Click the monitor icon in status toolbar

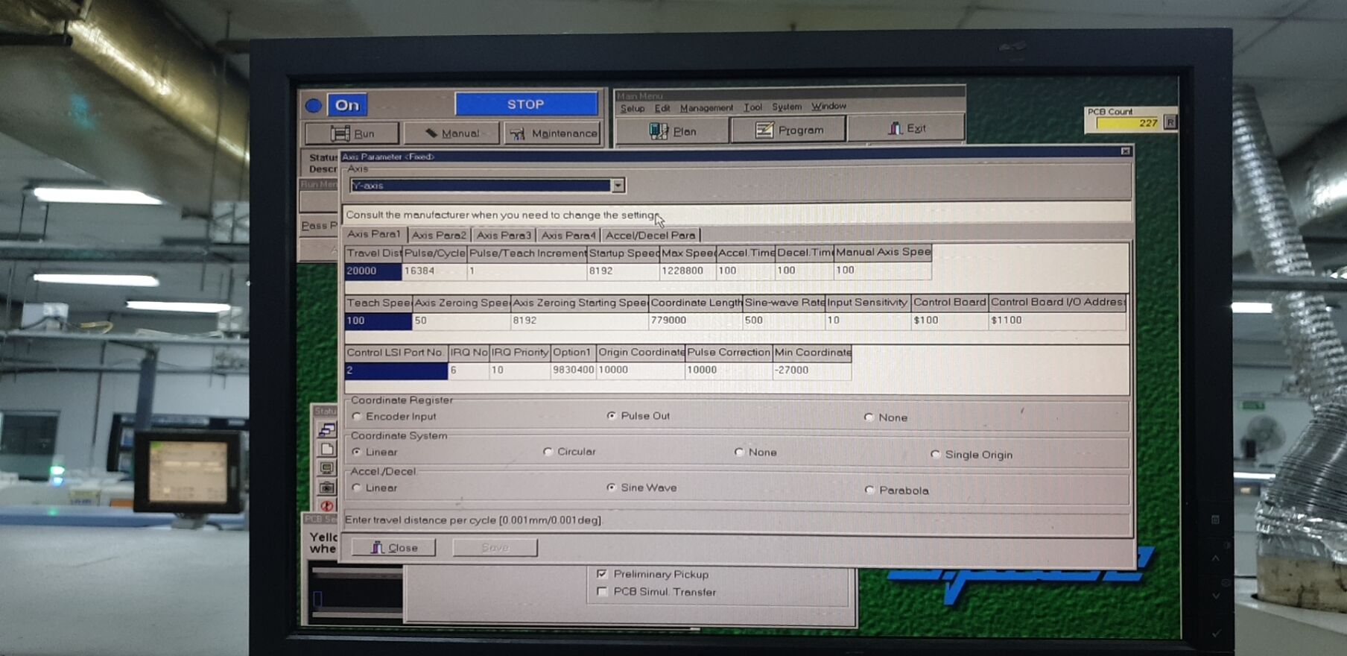tap(326, 468)
